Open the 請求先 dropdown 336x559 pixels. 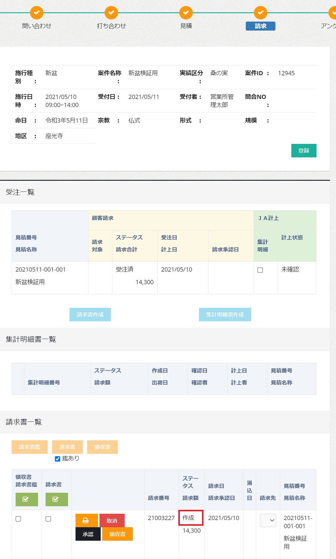[x=268, y=520]
